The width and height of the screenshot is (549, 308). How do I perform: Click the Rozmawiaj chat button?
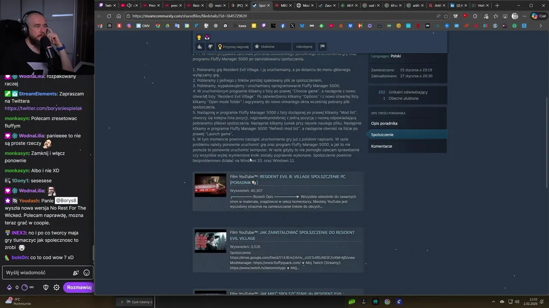pyautogui.click(x=79, y=287)
